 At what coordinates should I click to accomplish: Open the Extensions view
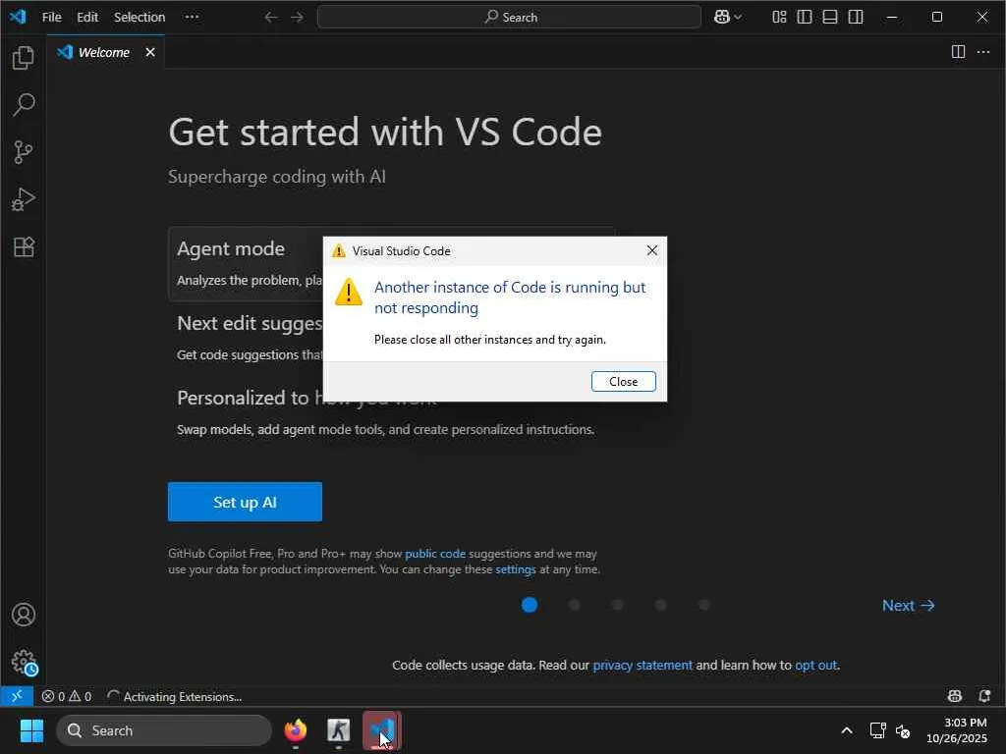coord(24,246)
